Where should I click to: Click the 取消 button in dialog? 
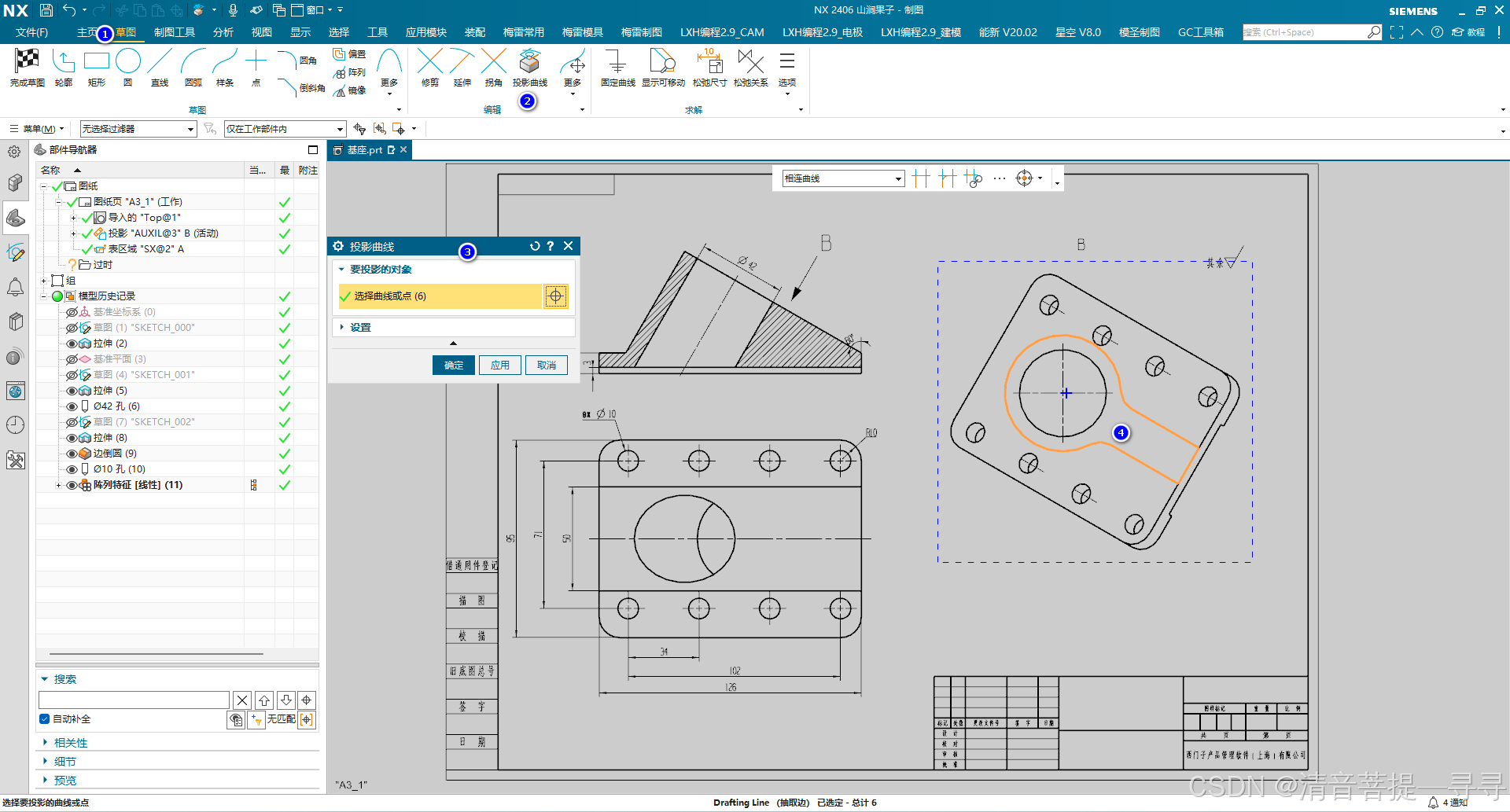pos(547,365)
